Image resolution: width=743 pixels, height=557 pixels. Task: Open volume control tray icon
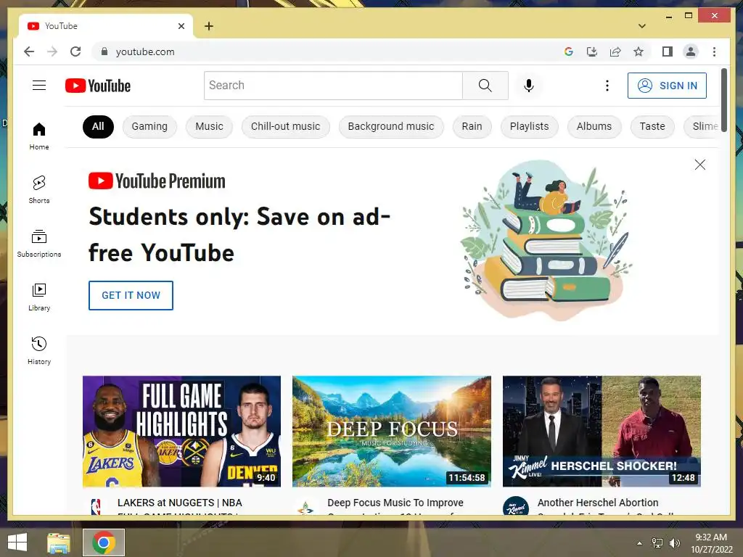pyautogui.click(x=675, y=543)
